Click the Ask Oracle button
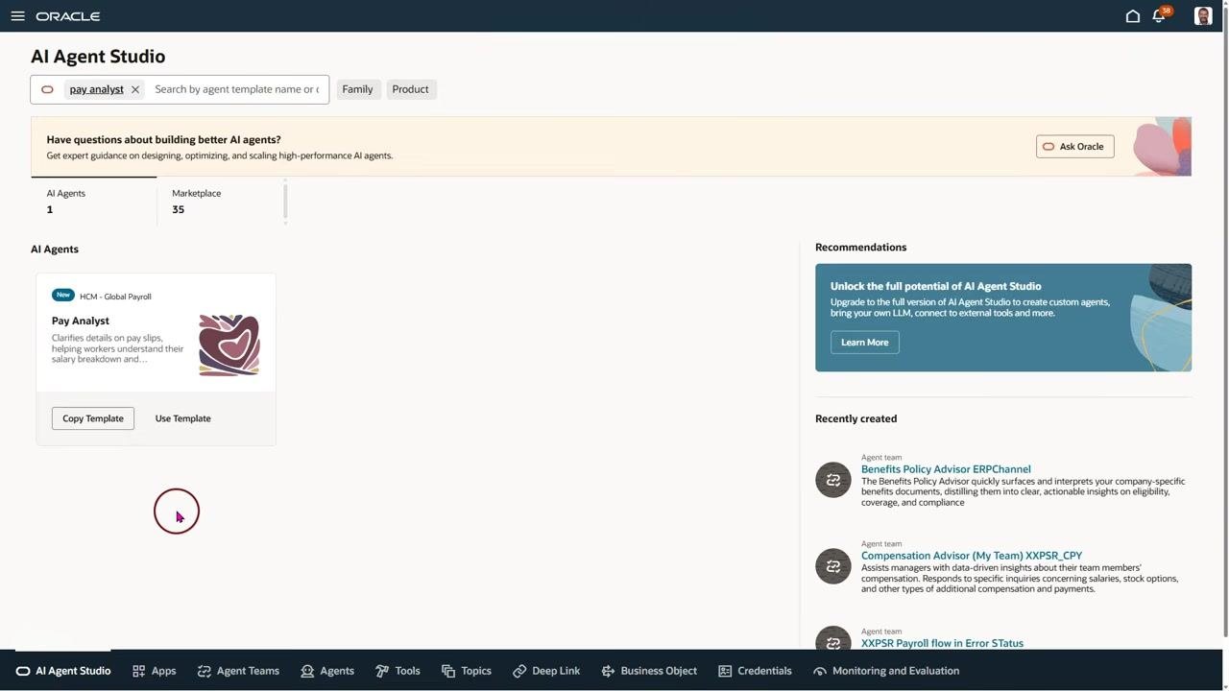Image resolution: width=1229 pixels, height=691 pixels. [x=1074, y=147]
